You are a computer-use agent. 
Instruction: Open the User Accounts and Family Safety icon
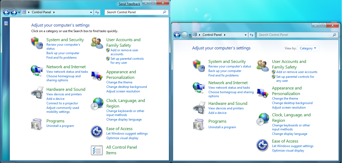coord(97,42)
